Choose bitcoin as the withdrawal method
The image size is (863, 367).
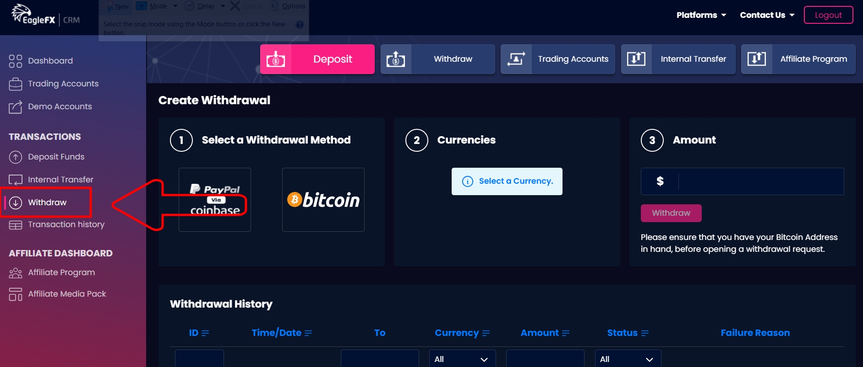coord(323,200)
